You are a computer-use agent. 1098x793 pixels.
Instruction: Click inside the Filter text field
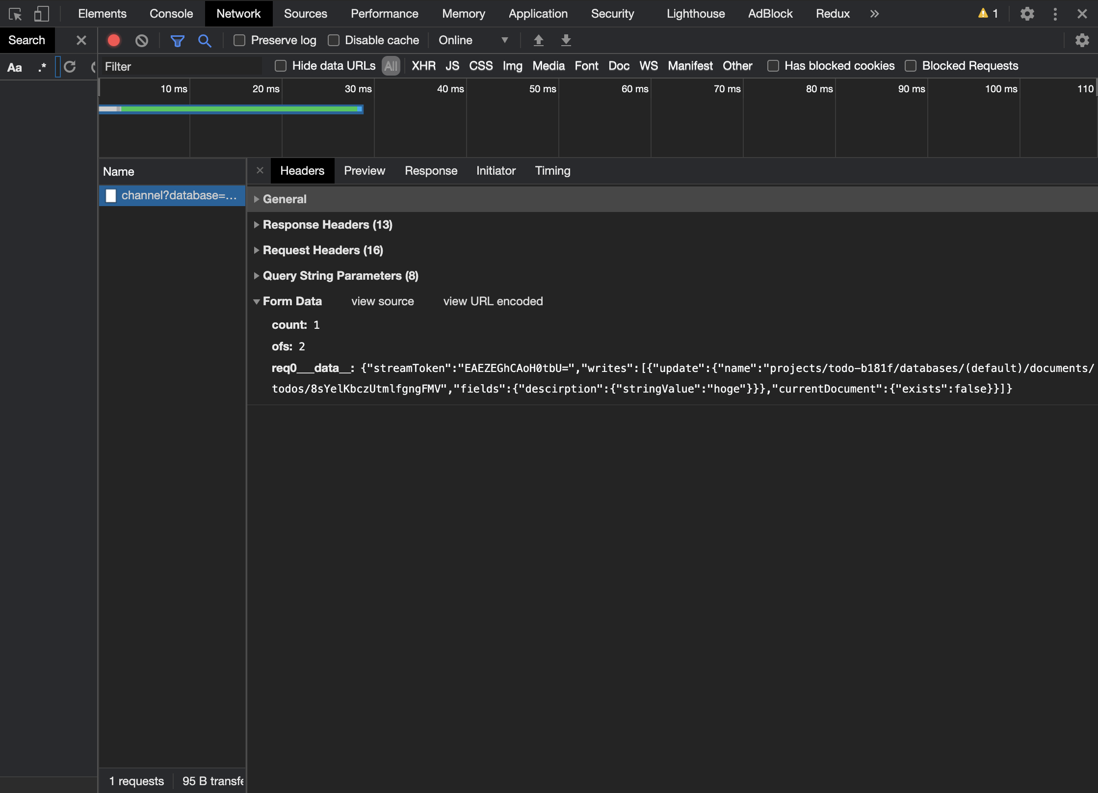pyautogui.click(x=182, y=66)
